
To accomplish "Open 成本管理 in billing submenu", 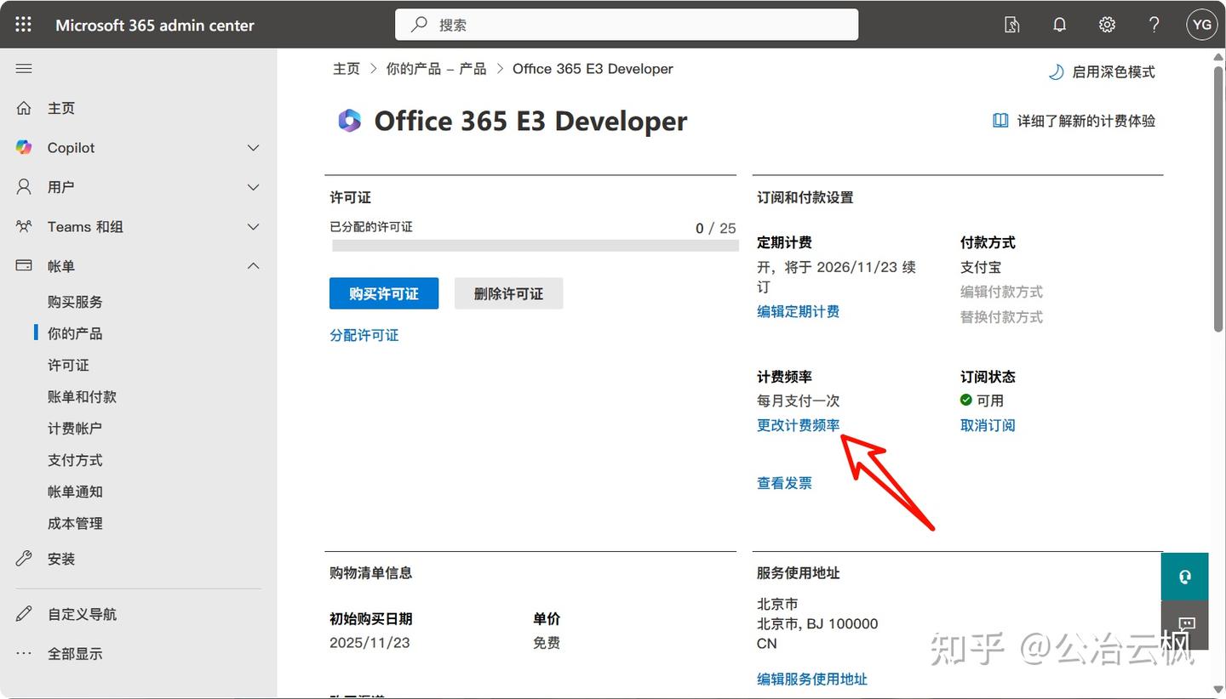I will pyautogui.click(x=75, y=523).
